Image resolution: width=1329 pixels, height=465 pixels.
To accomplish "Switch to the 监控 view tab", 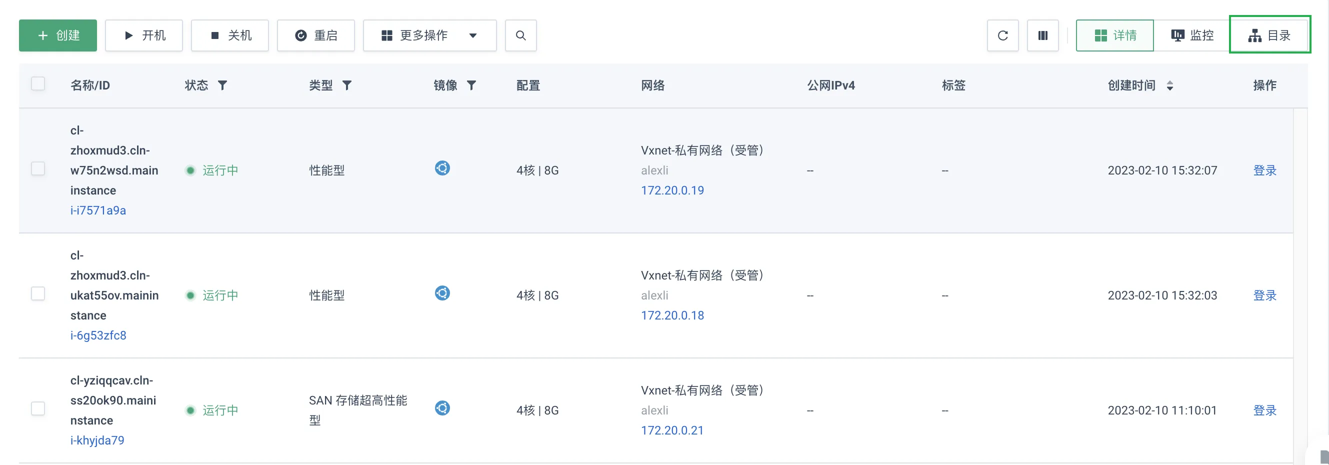I will point(1192,35).
